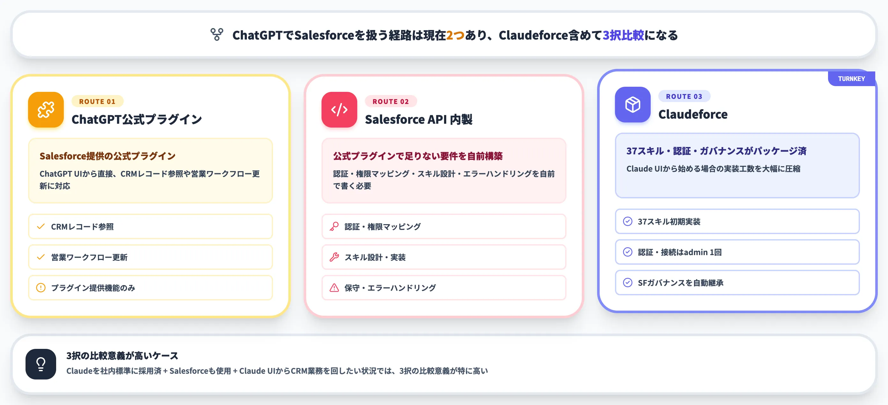Click the purple 3択比較 highlight in the headline
This screenshot has height=405, width=888.
pos(623,35)
